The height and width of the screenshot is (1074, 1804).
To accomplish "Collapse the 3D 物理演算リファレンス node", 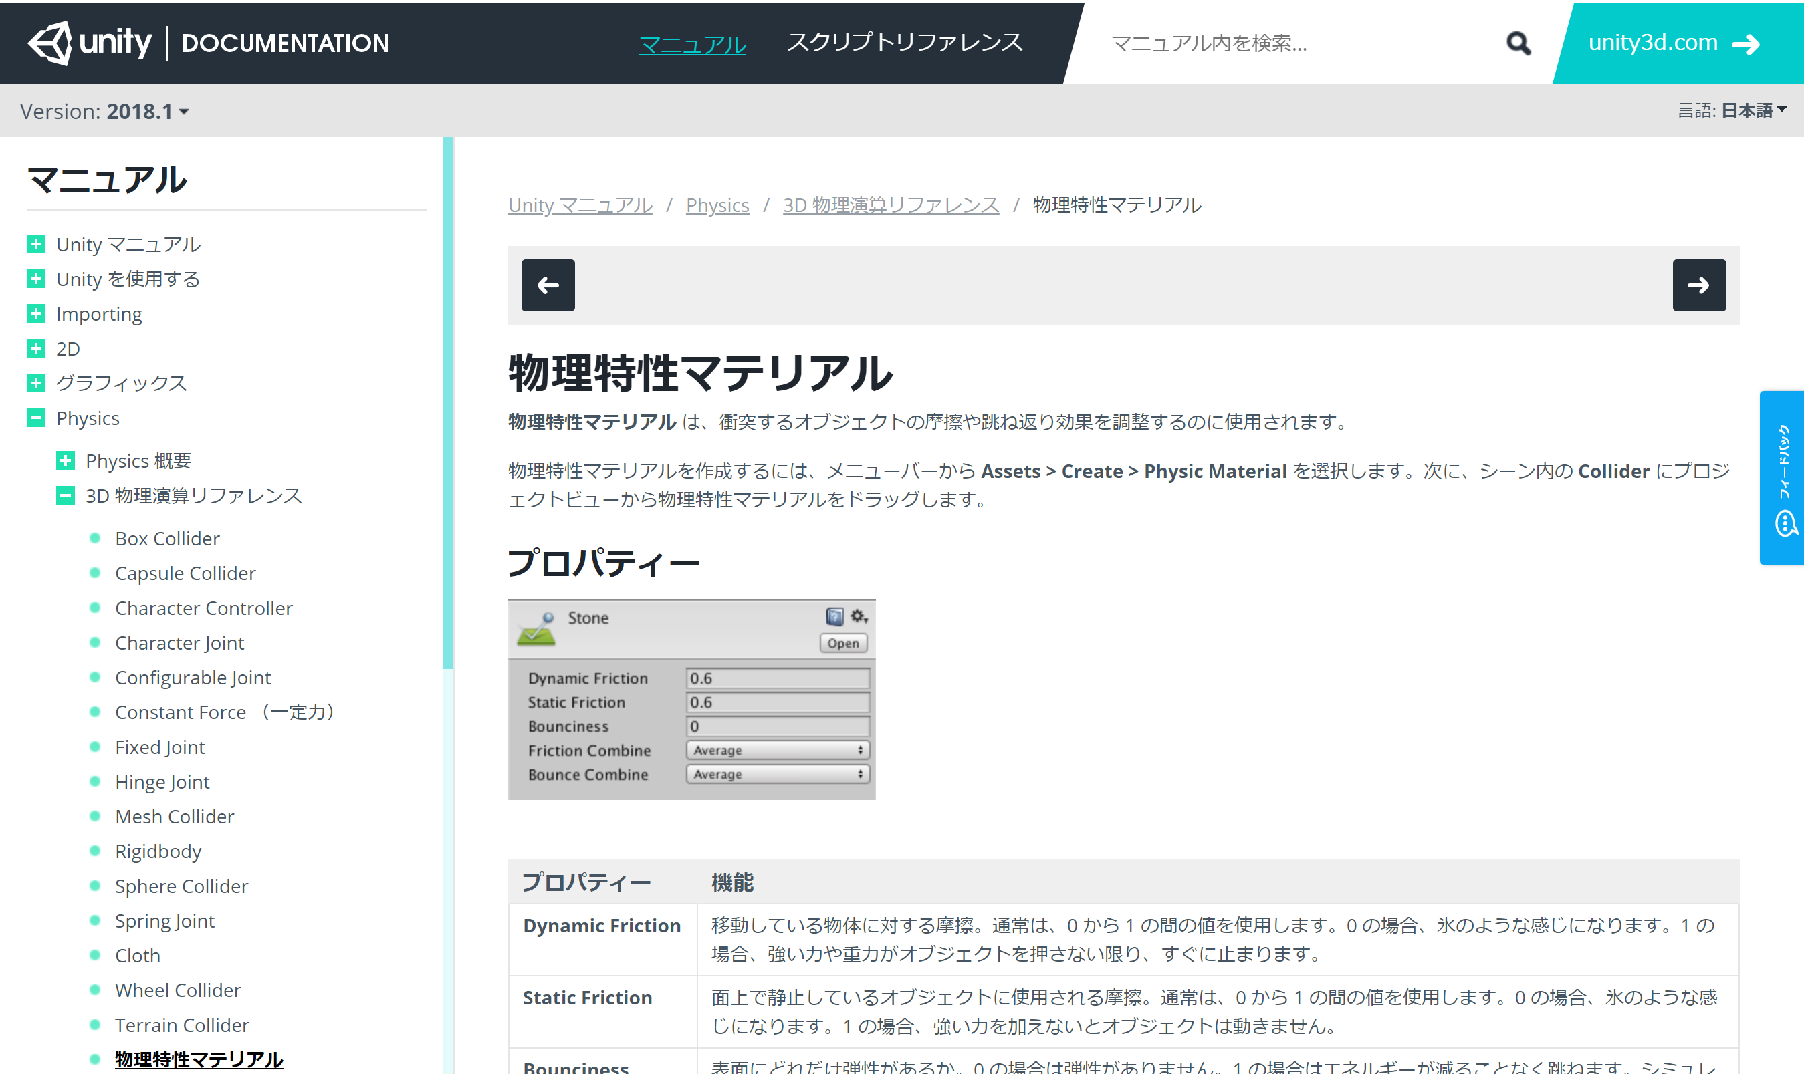I will pos(65,496).
